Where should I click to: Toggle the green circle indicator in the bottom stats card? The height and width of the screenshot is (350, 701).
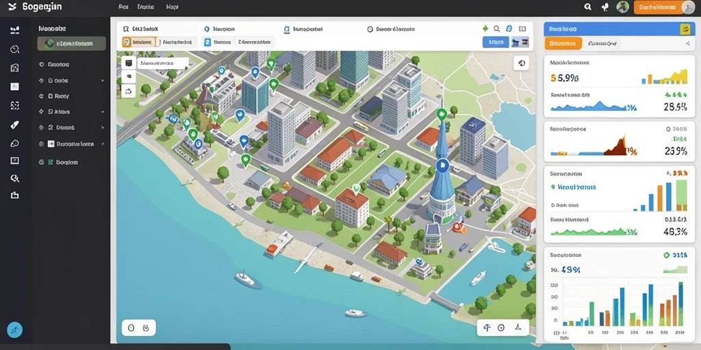click(x=667, y=256)
